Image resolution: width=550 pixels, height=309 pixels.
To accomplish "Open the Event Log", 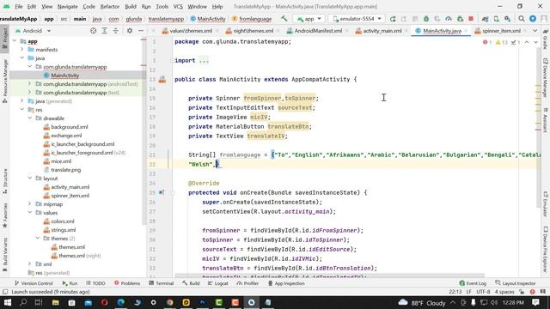I will click(473, 283).
